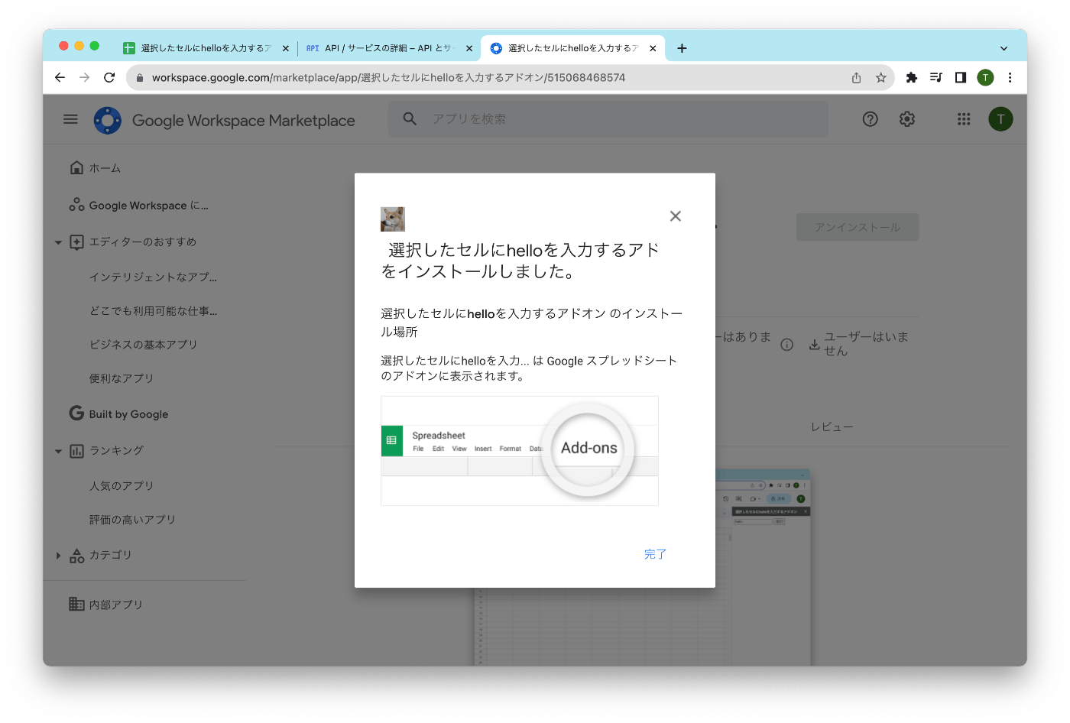Click the share page icon in address bar
The width and height of the screenshot is (1070, 723).
click(x=856, y=77)
